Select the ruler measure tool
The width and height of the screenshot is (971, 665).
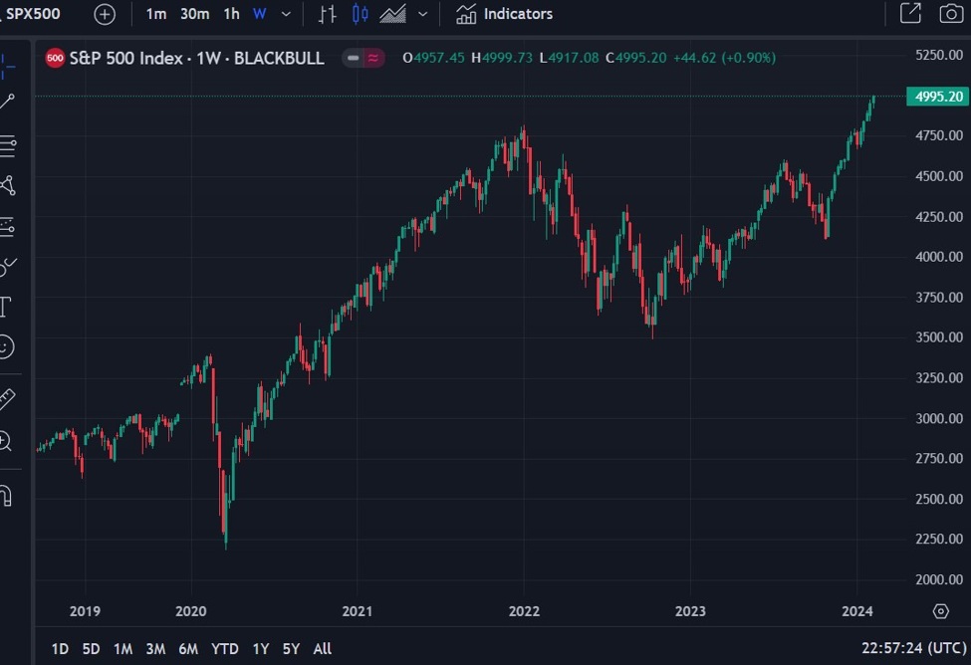pyautogui.click(x=6, y=399)
